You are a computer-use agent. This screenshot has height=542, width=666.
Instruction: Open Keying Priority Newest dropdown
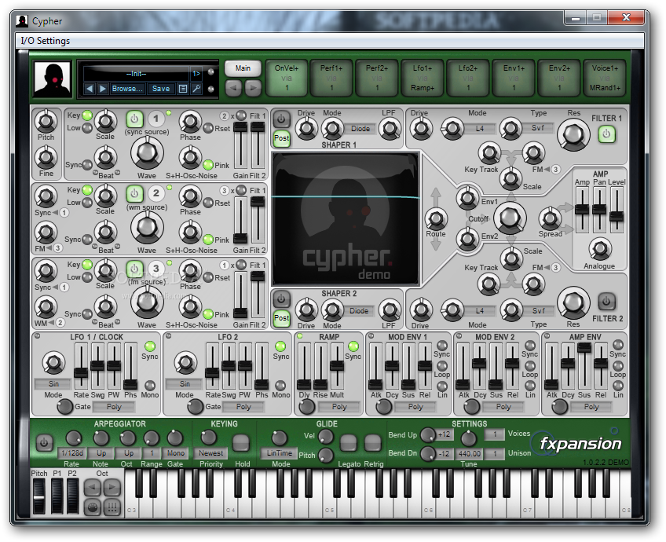click(210, 452)
